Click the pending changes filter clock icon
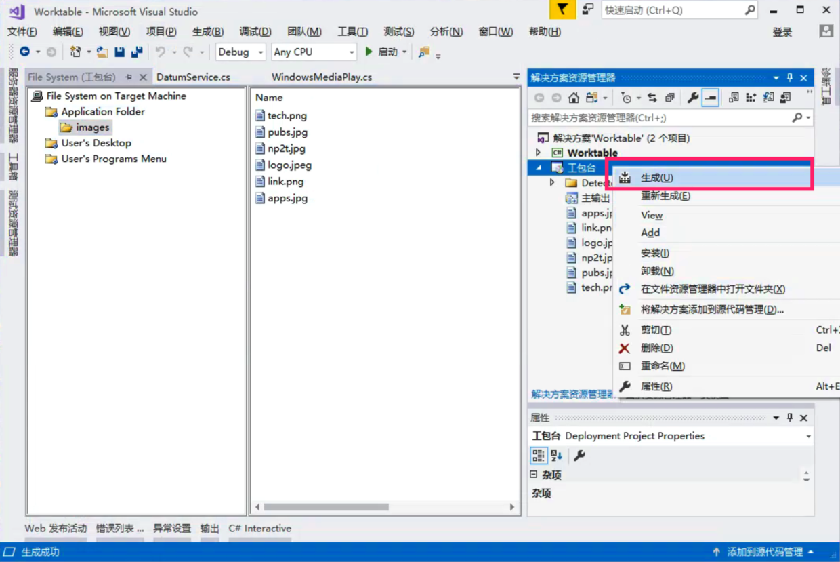Screen dimensions: 840x562 (x=627, y=98)
